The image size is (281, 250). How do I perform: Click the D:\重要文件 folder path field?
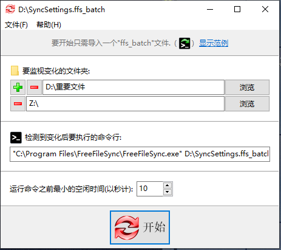[x=134, y=87]
